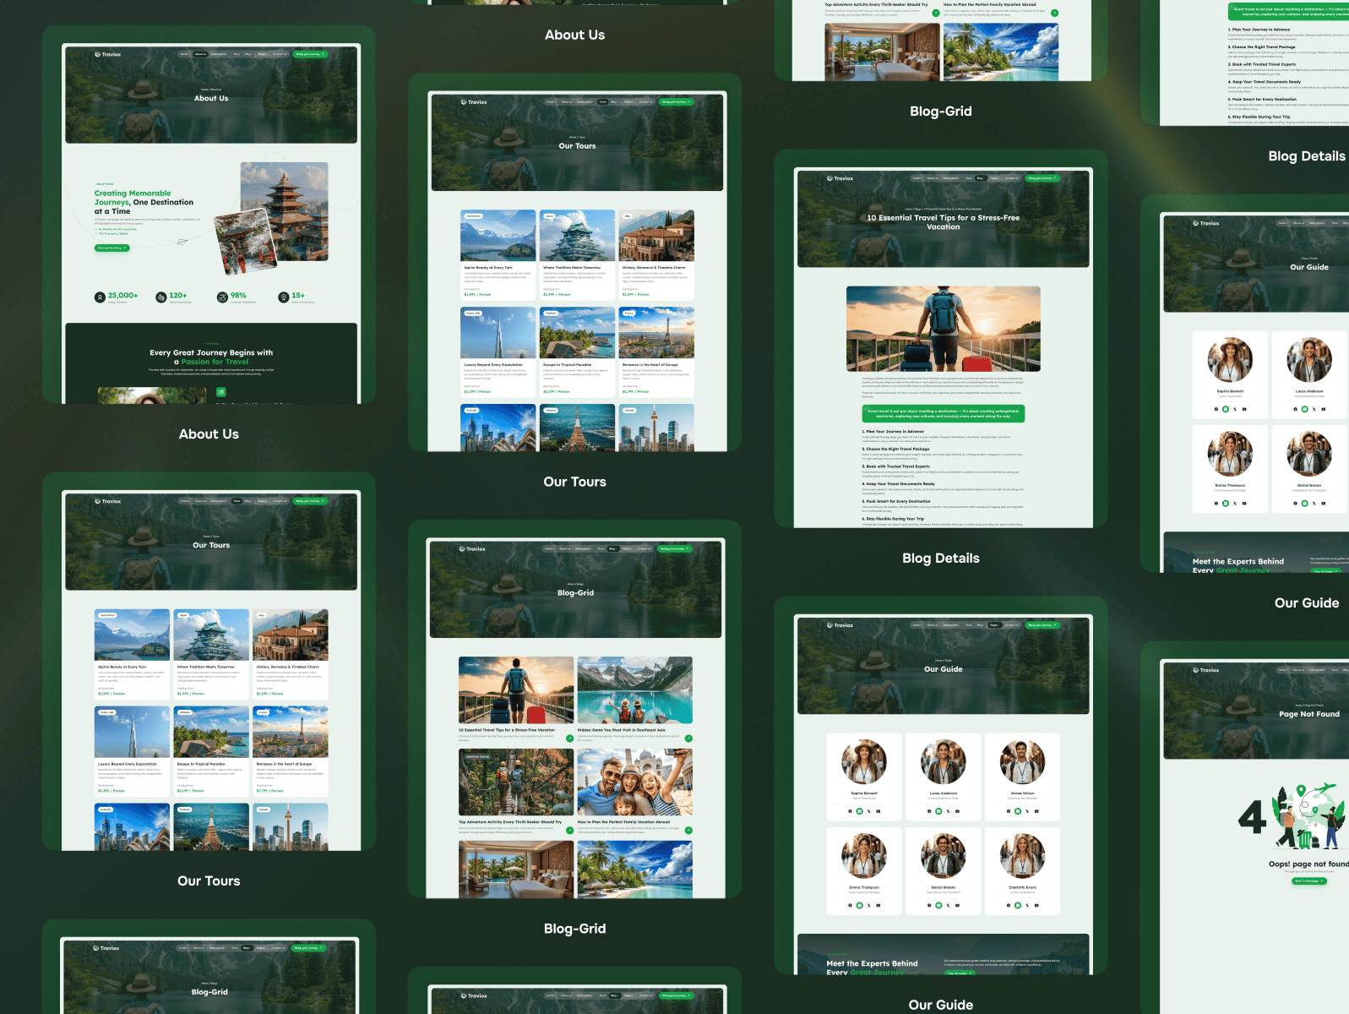Open James Wilson's X icon
Image resolution: width=1349 pixels, height=1014 pixels.
coord(1027,811)
